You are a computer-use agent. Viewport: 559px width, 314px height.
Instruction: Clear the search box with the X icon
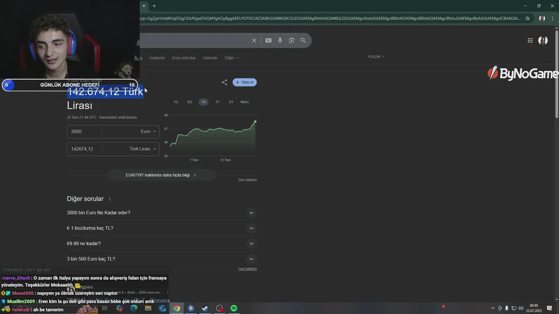[254, 41]
